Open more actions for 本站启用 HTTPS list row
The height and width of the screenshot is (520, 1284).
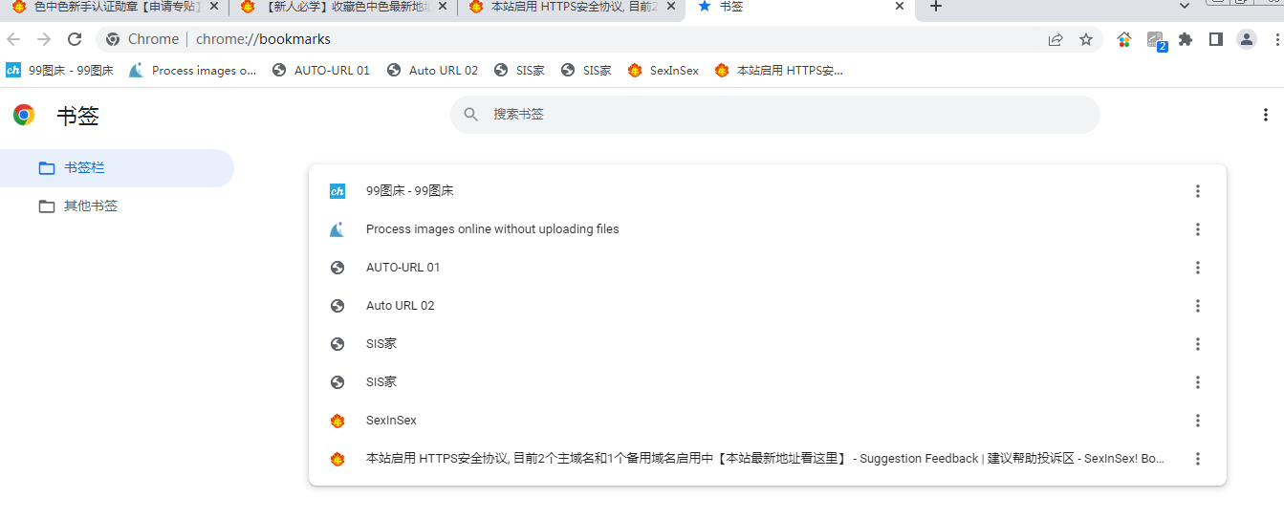tap(1198, 459)
